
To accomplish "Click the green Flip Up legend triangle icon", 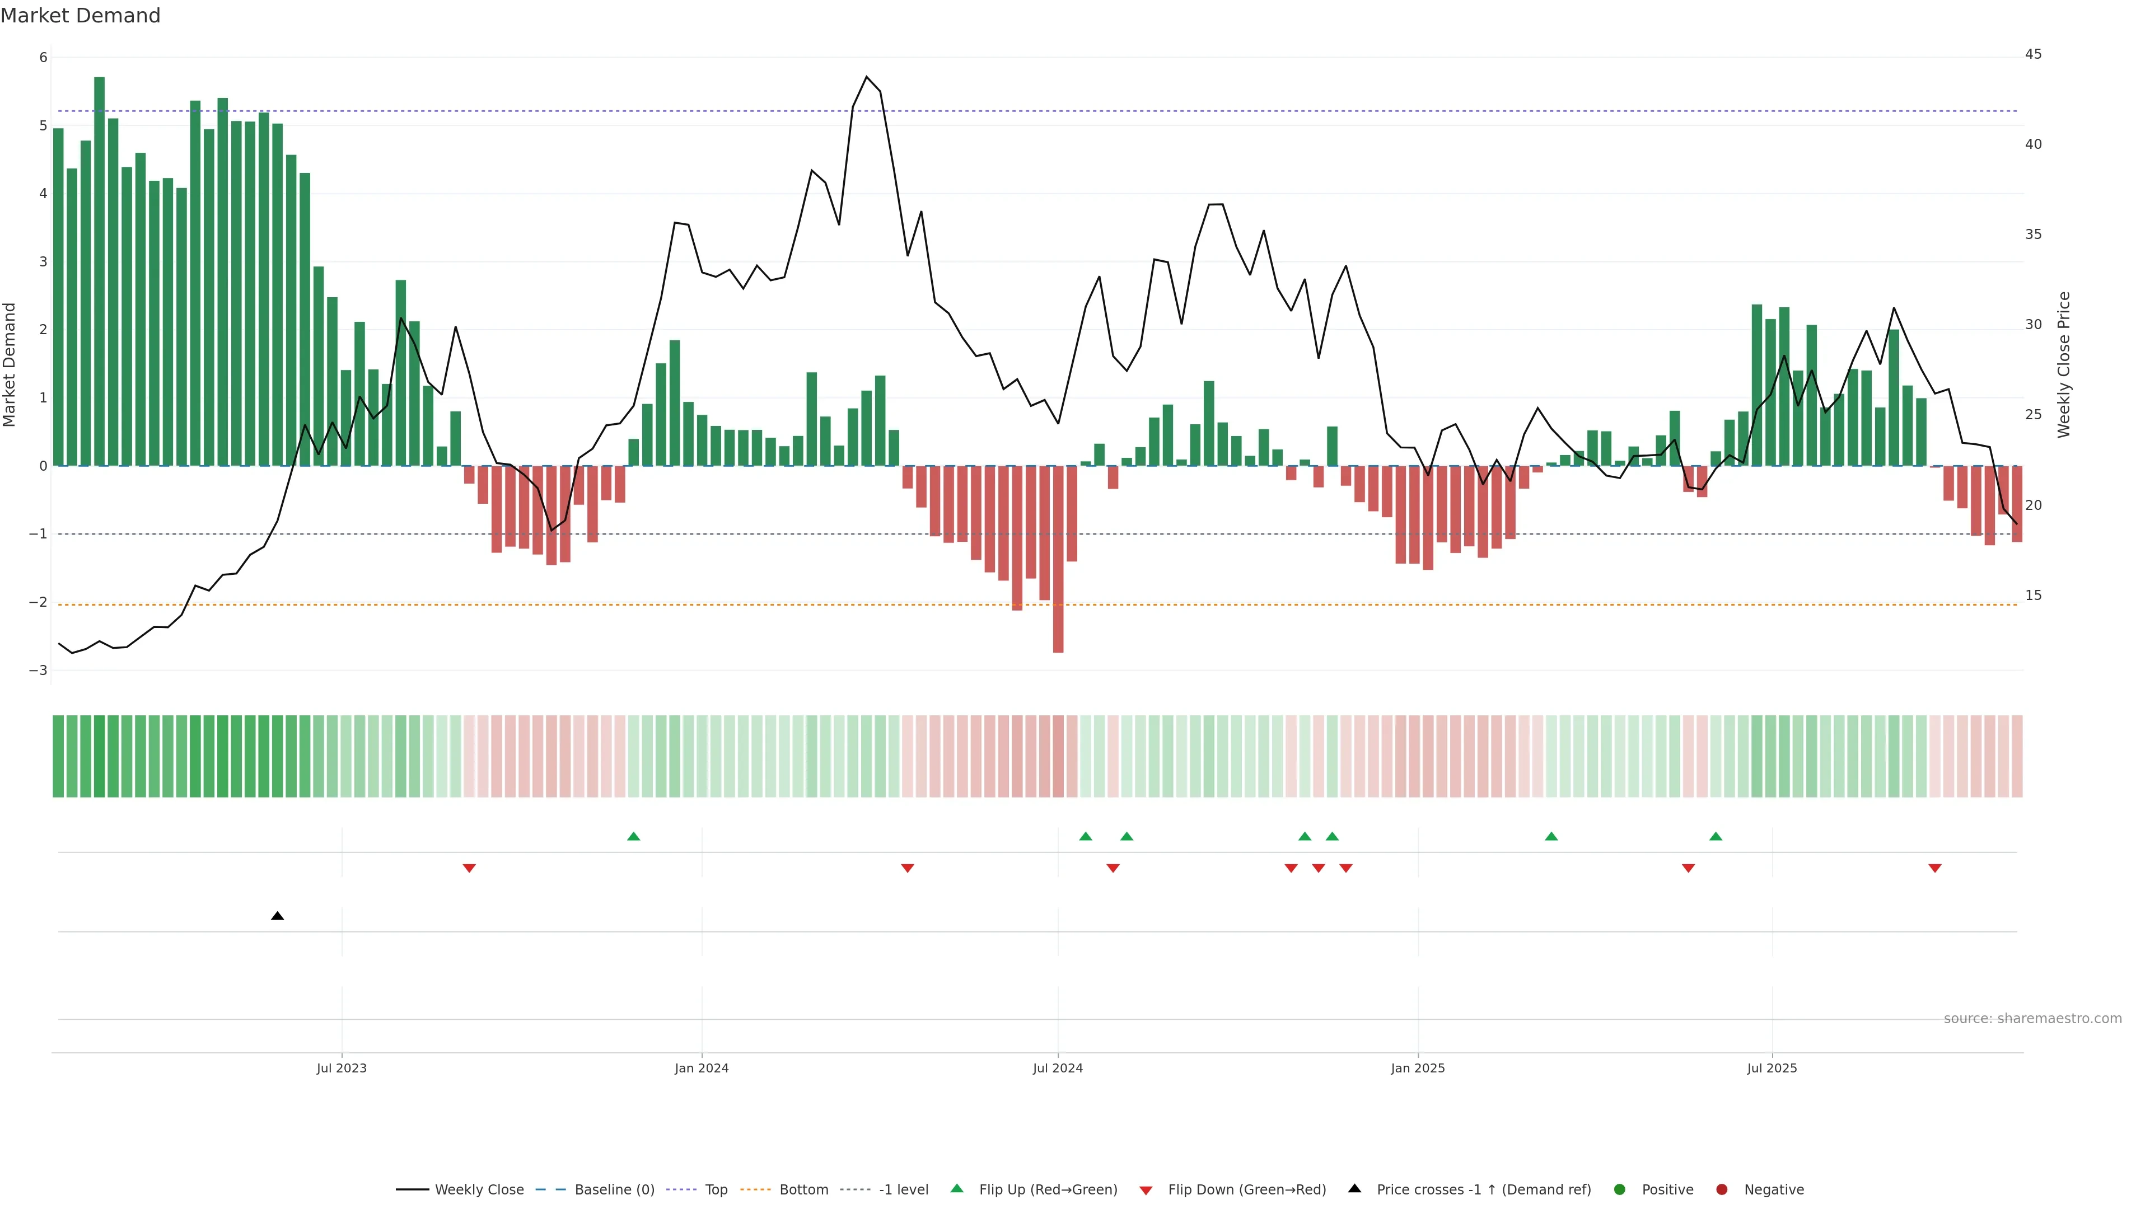I will click(x=956, y=1188).
